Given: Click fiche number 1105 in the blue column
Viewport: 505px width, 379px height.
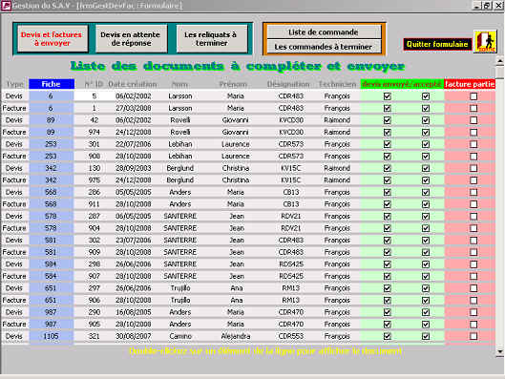Looking at the screenshot, I should 51,336.
